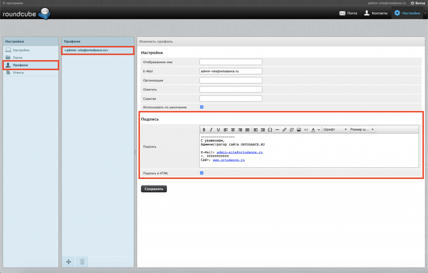Insert image into signature
428x273 pixels.
[299, 130]
